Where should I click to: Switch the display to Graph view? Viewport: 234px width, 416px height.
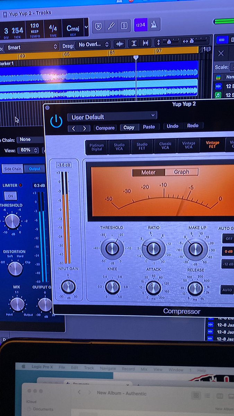coord(182,172)
